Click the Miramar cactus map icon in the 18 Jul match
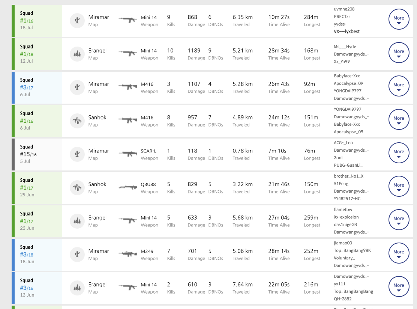This screenshot has width=417, height=309. click(x=77, y=21)
